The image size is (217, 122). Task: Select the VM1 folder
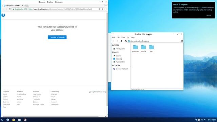click(152, 48)
